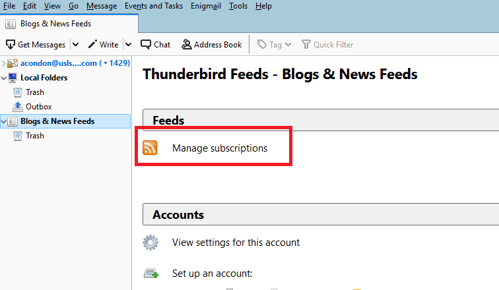Open the Get Messages dropdown arrow

coord(75,45)
